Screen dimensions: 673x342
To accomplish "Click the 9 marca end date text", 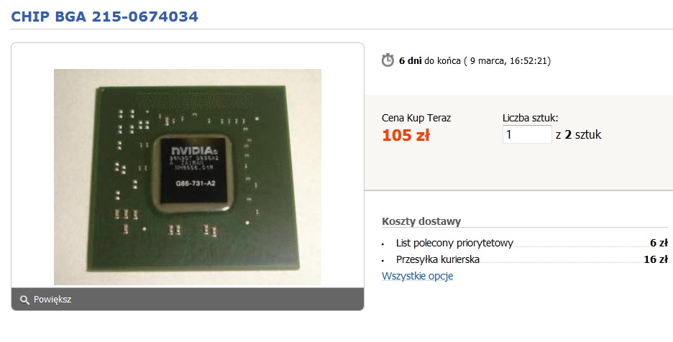I will [x=487, y=60].
